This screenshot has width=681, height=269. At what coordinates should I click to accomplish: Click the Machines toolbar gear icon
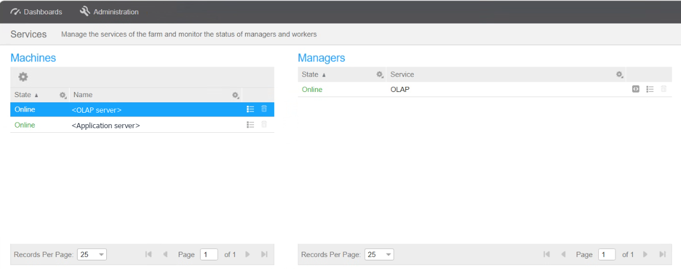pos(23,77)
